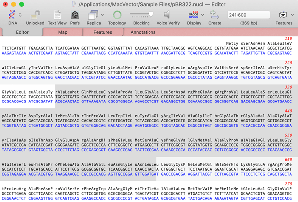Click the green zoom window button
This screenshot has height=202, width=298.
tap(22, 4)
